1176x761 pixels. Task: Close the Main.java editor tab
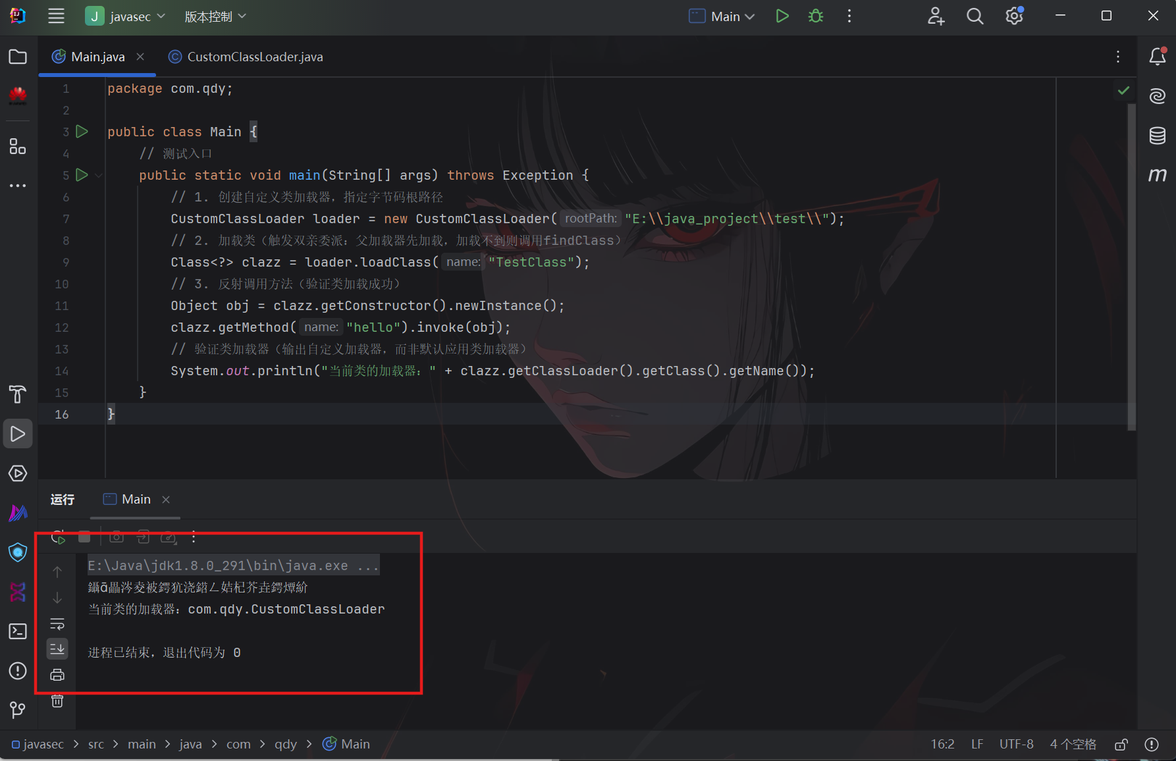(140, 57)
